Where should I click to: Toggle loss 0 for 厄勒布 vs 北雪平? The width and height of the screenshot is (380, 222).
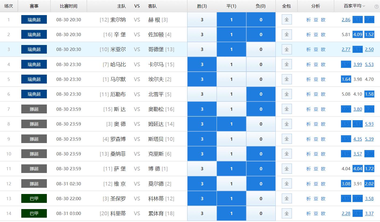tap(261, 94)
